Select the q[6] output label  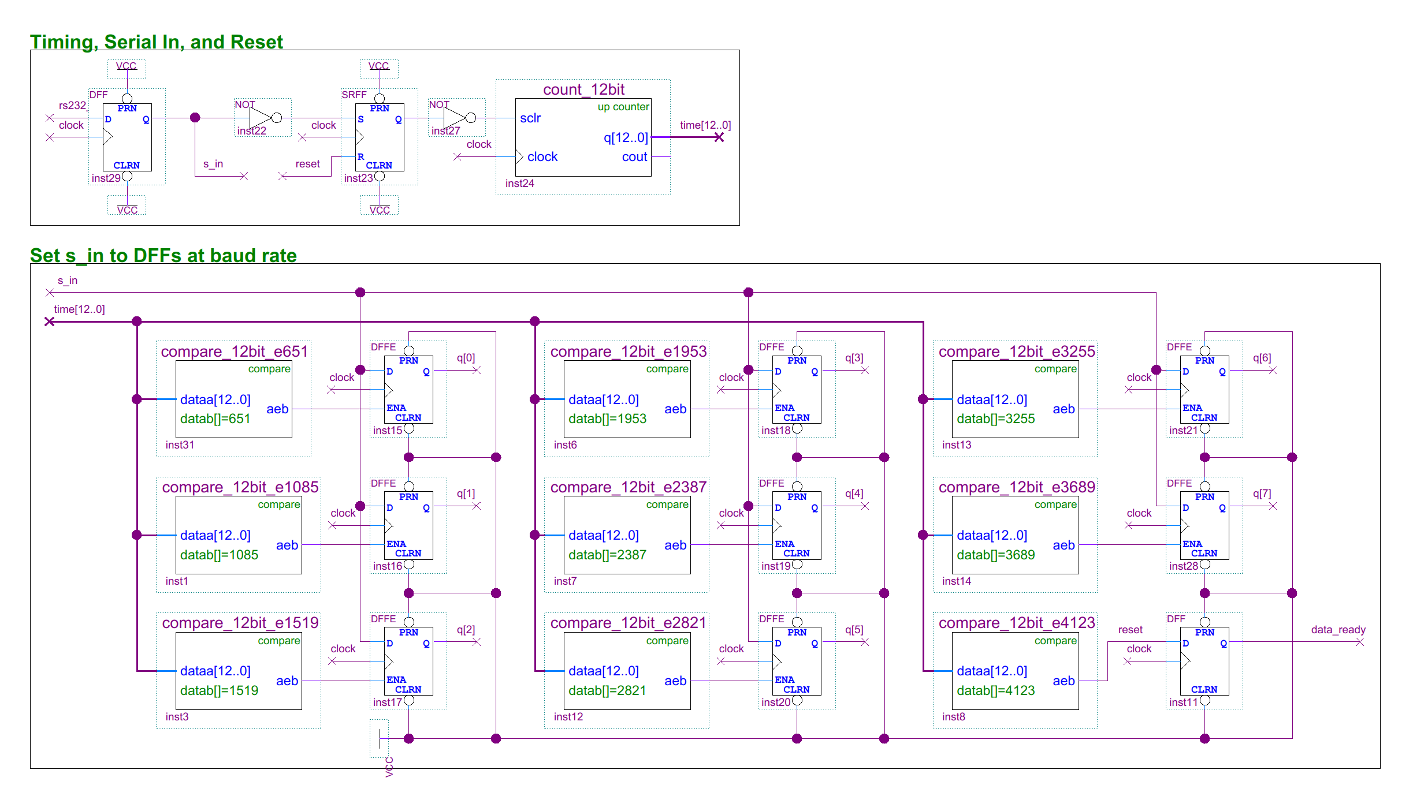click(1262, 357)
